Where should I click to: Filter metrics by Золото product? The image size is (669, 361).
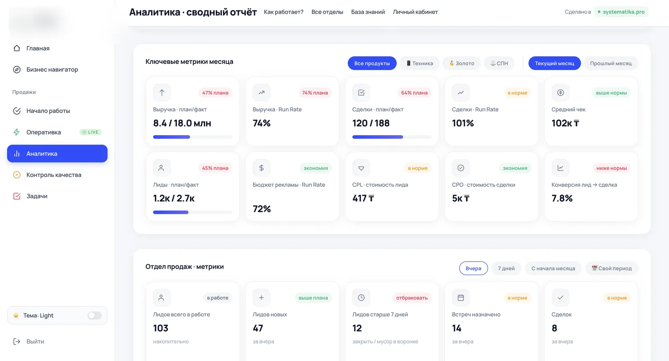point(462,63)
